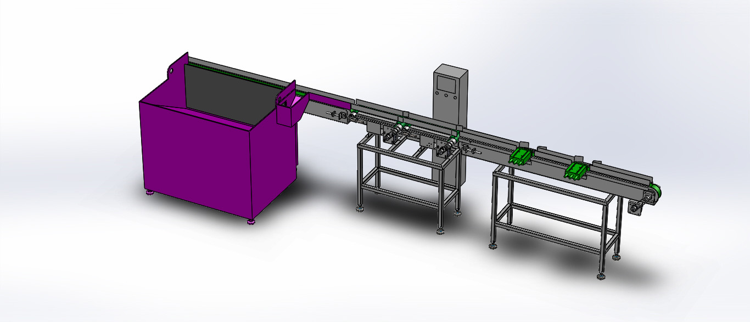Select the hopper's front leveling foot

[251, 222]
